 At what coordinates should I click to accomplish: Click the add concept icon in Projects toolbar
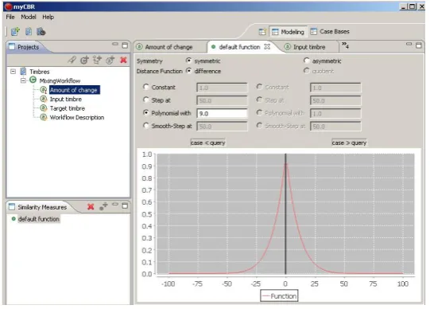(x=85, y=60)
